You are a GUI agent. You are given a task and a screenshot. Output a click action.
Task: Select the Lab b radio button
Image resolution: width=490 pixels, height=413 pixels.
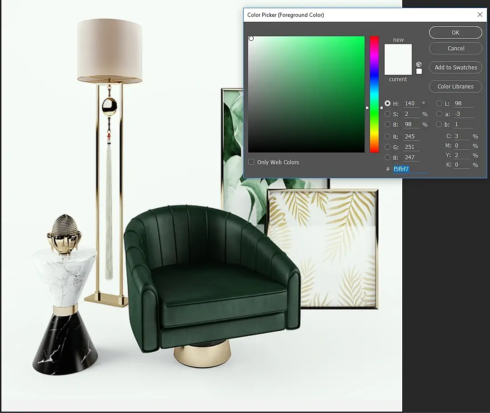[x=440, y=124]
